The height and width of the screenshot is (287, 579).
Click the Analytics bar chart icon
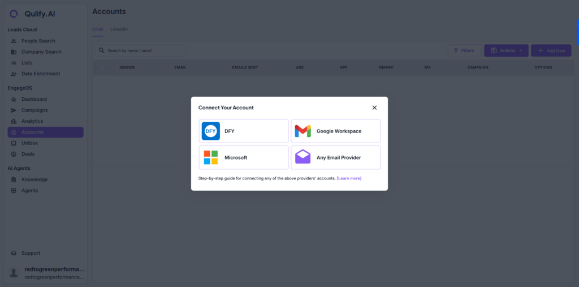[14, 121]
